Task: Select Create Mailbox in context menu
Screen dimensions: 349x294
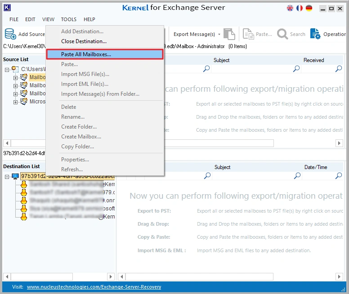Action: tap(105, 136)
